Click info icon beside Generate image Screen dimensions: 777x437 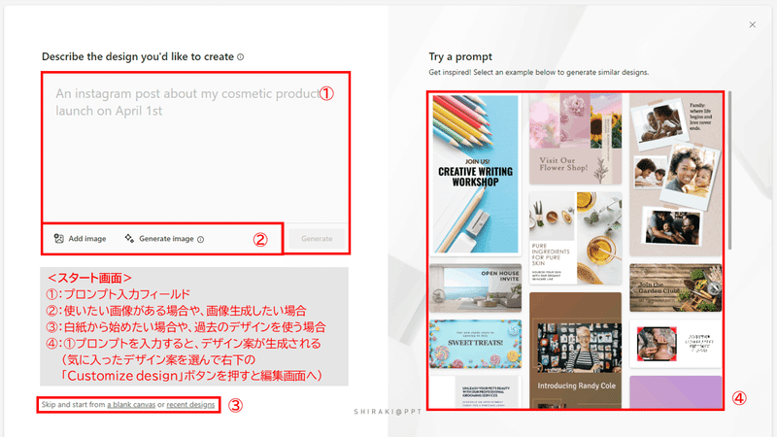coord(201,239)
